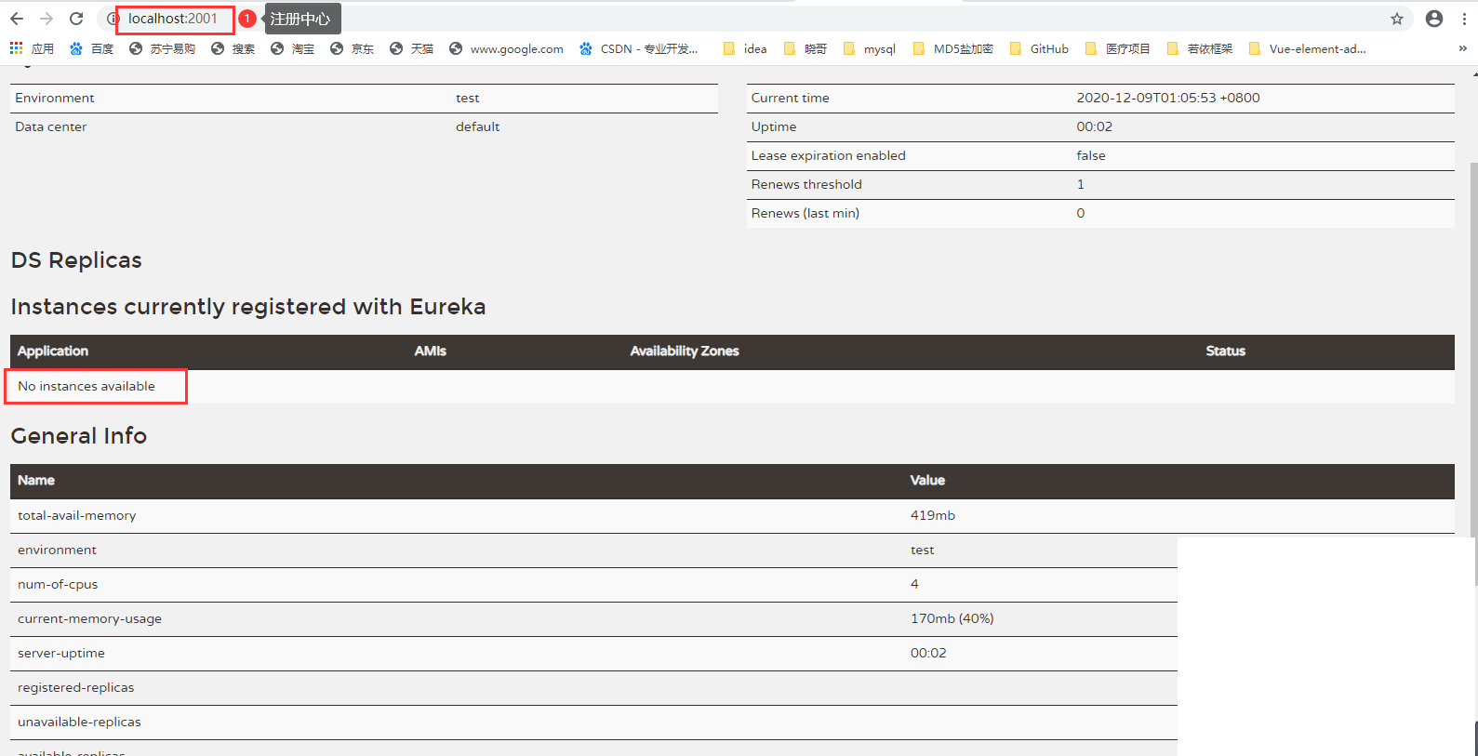Click the 'unavailable-replicas' row
1478x756 pixels.
[x=593, y=722]
